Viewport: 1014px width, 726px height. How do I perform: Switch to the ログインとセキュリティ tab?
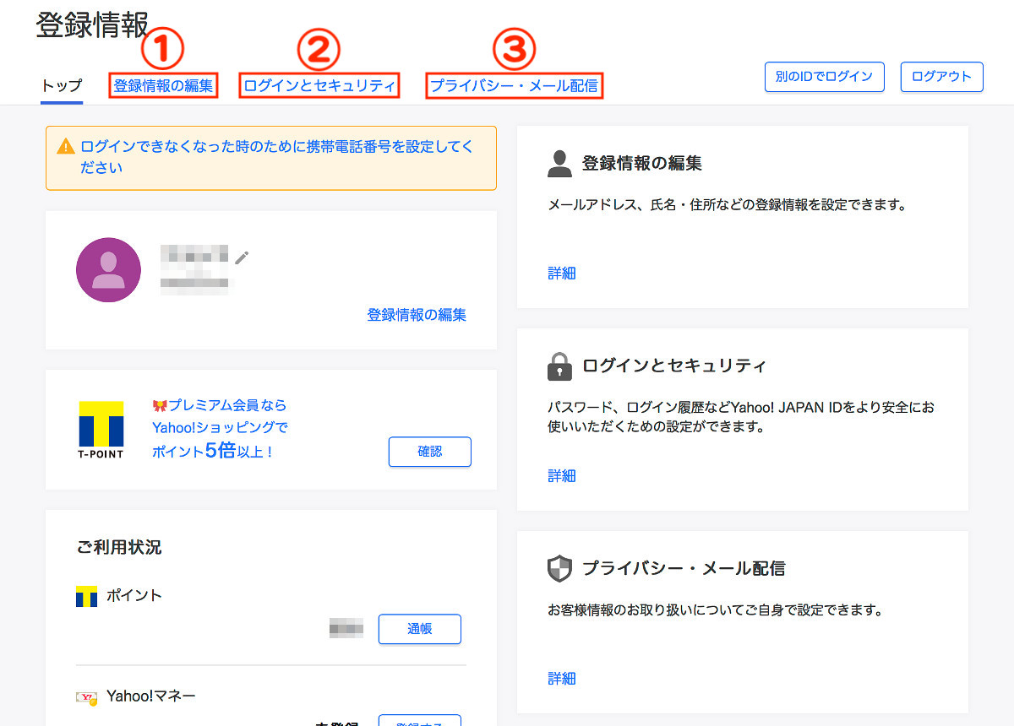click(319, 85)
